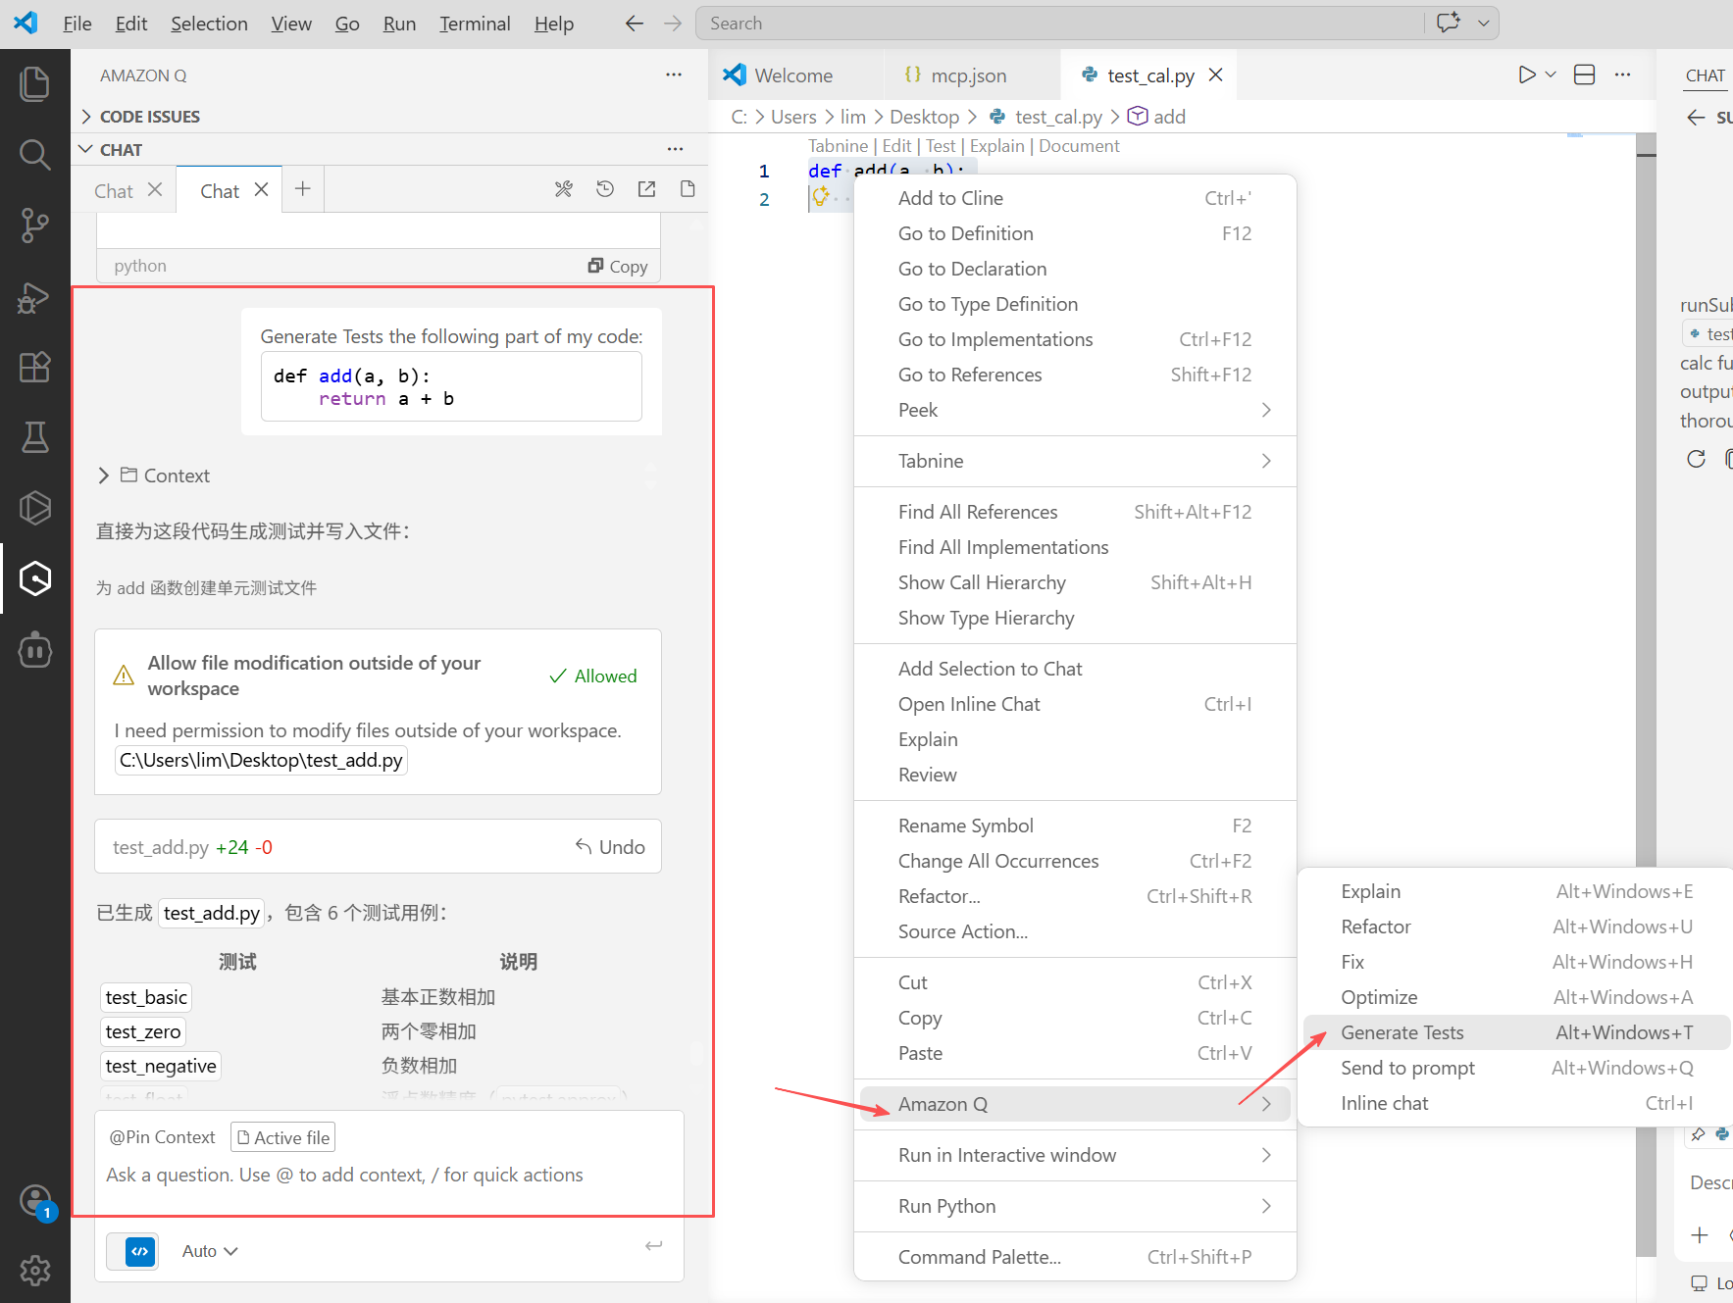
Task: Click the Amazon Q chat input field
Action: point(388,1175)
